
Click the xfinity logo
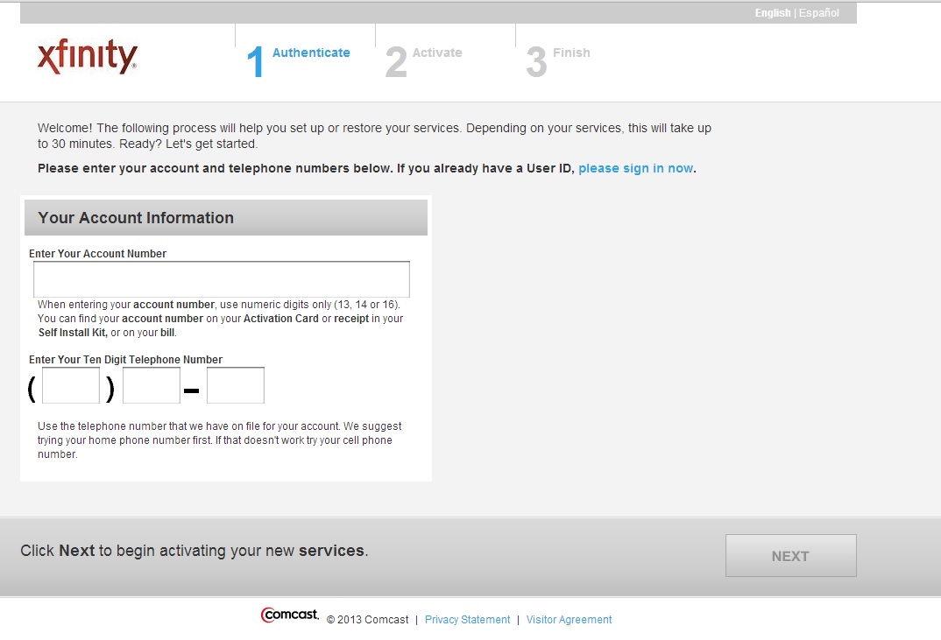[87, 56]
